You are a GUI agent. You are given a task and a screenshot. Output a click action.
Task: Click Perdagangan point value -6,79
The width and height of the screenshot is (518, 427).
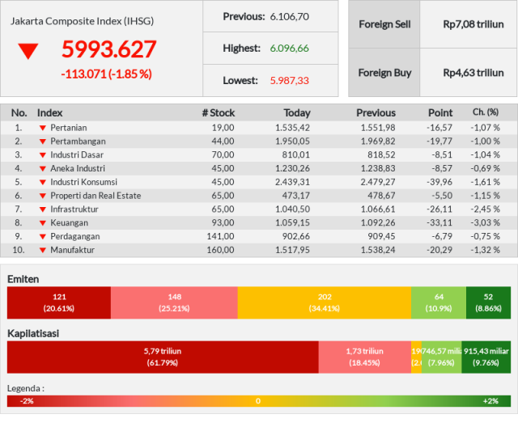442,236
